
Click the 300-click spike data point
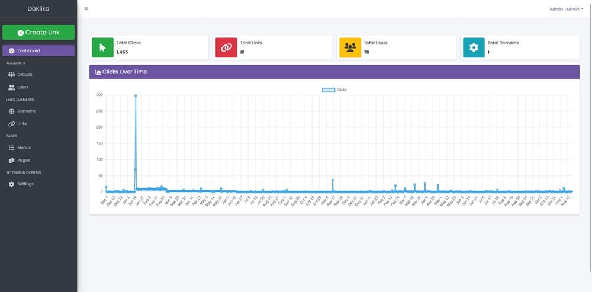pyautogui.click(x=136, y=95)
